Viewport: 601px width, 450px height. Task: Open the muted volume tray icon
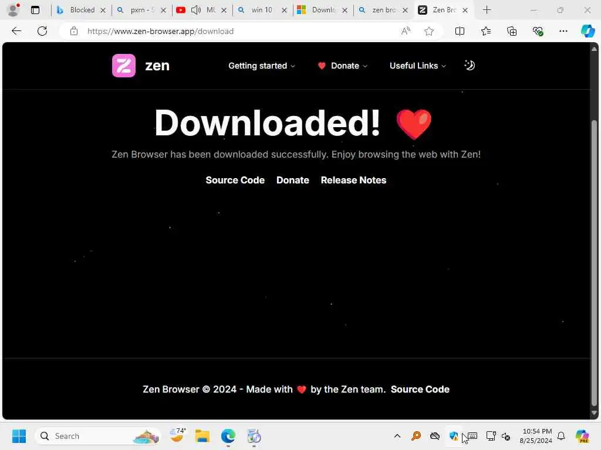pyautogui.click(x=505, y=436)
